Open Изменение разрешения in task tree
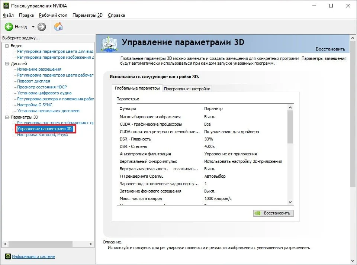 [x=39, y=69]
